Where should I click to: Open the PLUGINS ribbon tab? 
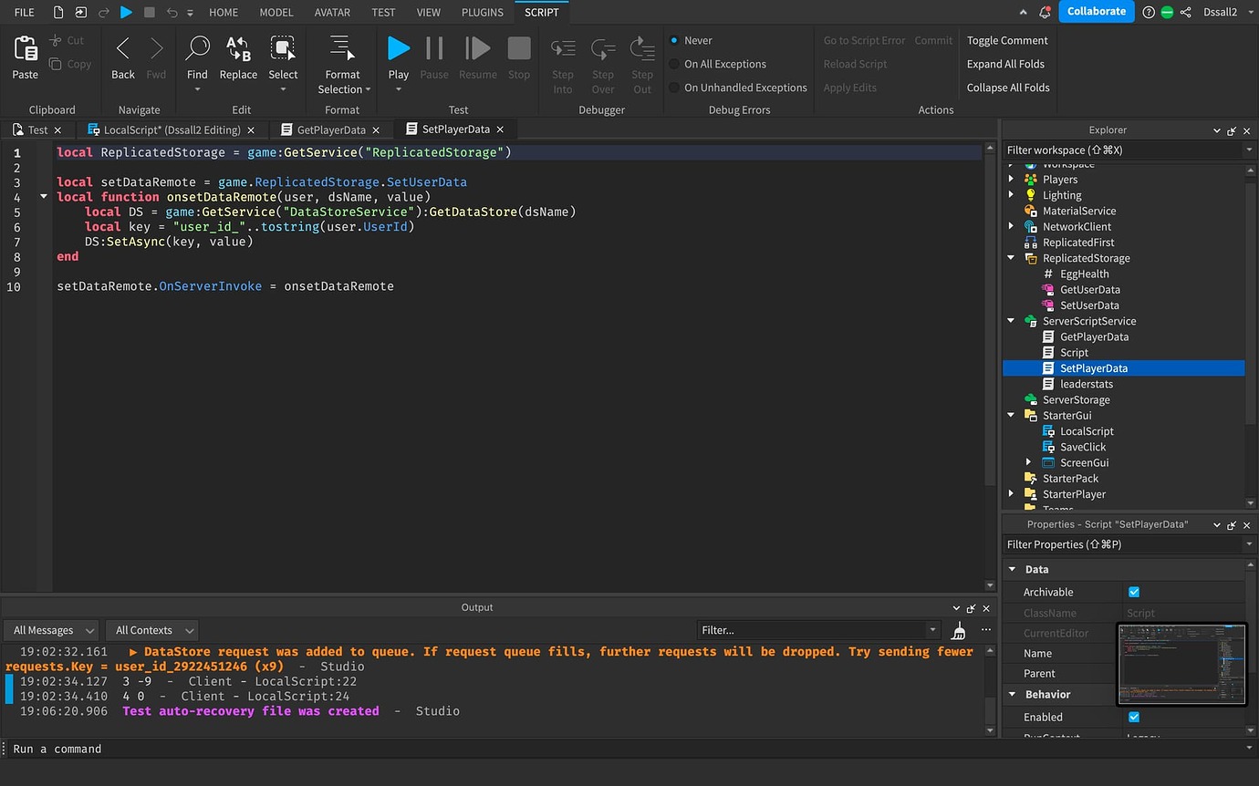coord(483,13)
